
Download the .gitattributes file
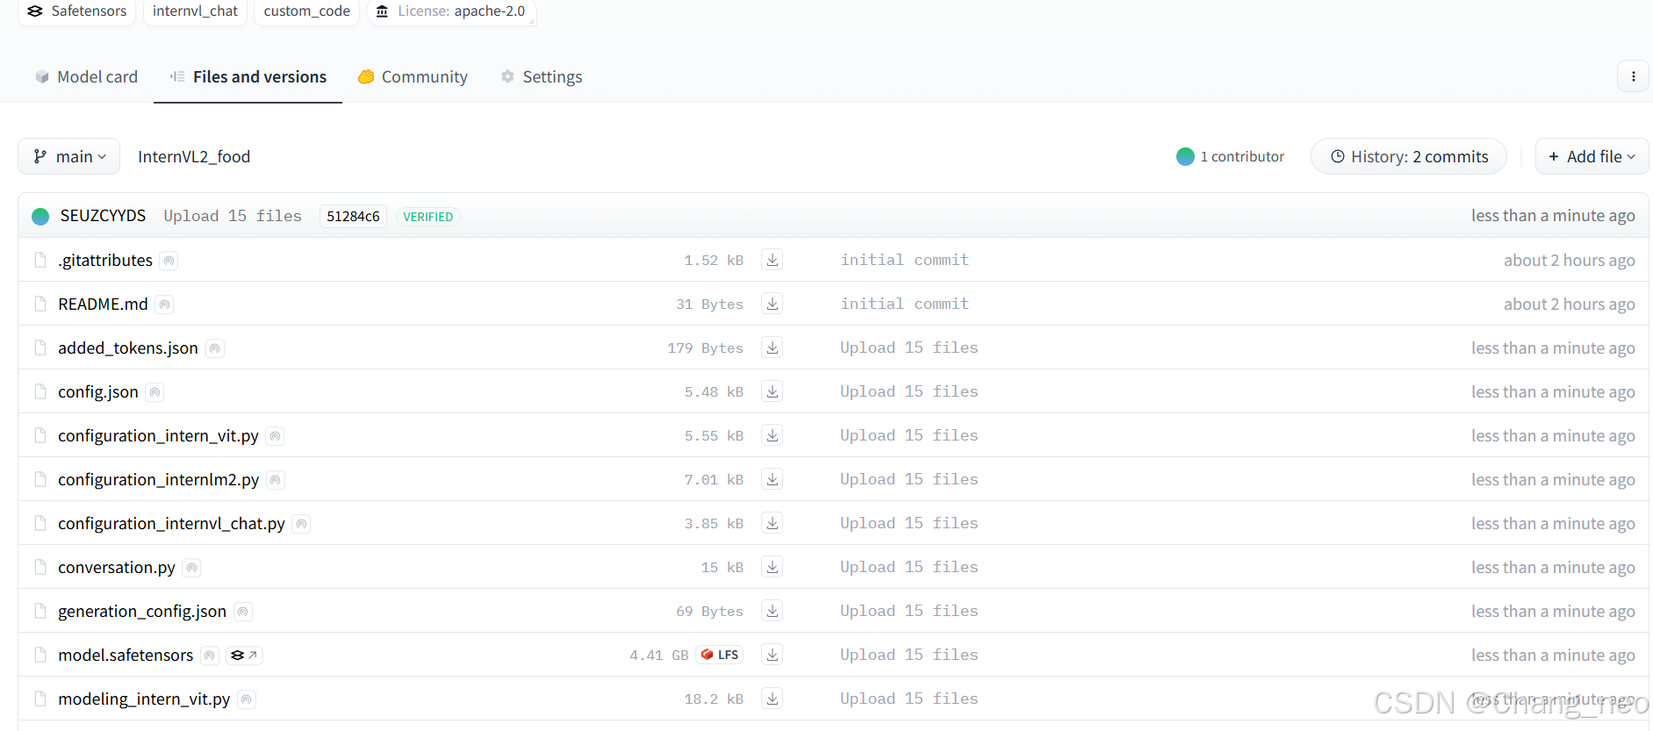tap(773, 260)
